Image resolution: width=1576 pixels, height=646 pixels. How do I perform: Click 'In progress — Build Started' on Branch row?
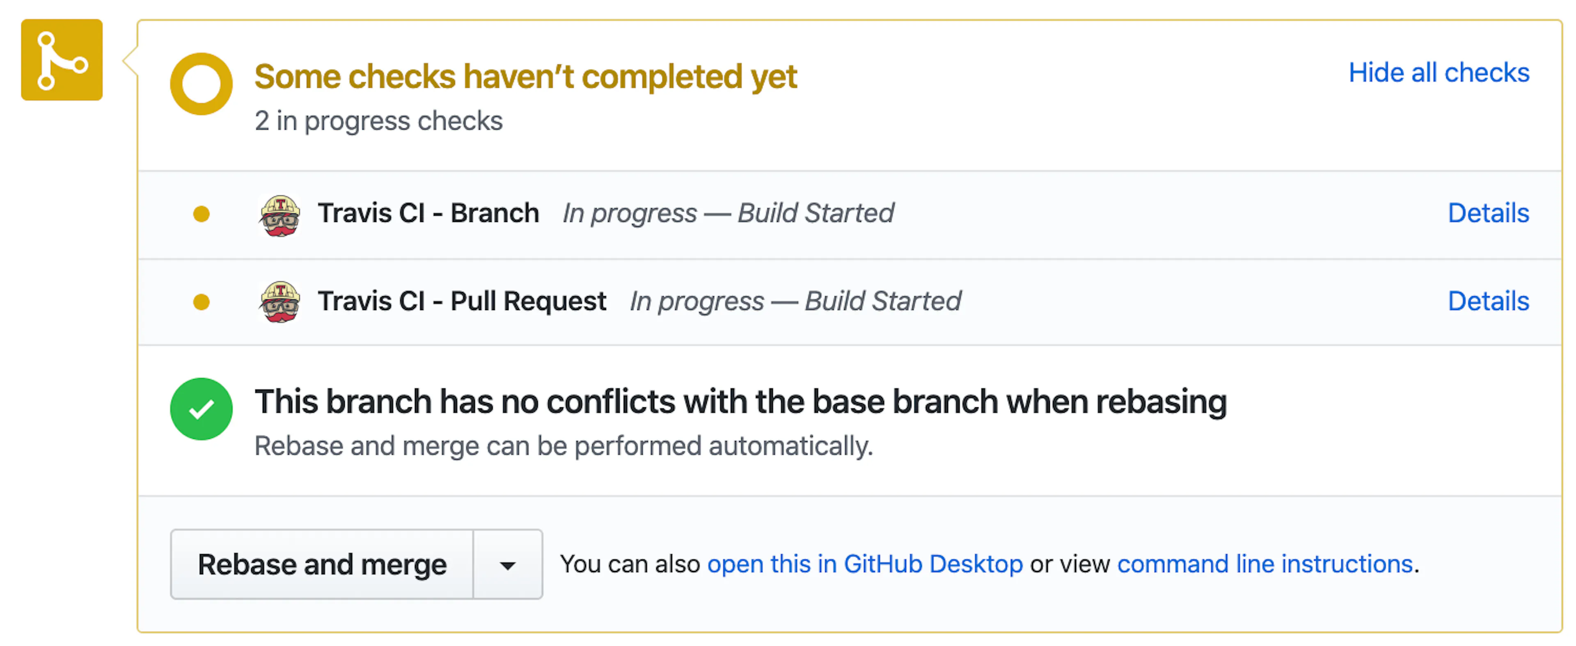click(728, 213)
